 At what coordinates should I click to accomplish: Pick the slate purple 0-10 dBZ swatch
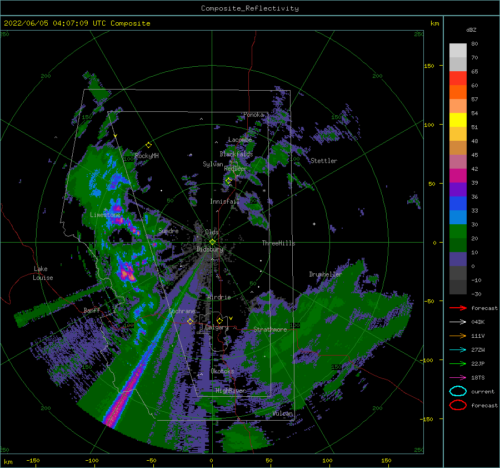(458, 259)
